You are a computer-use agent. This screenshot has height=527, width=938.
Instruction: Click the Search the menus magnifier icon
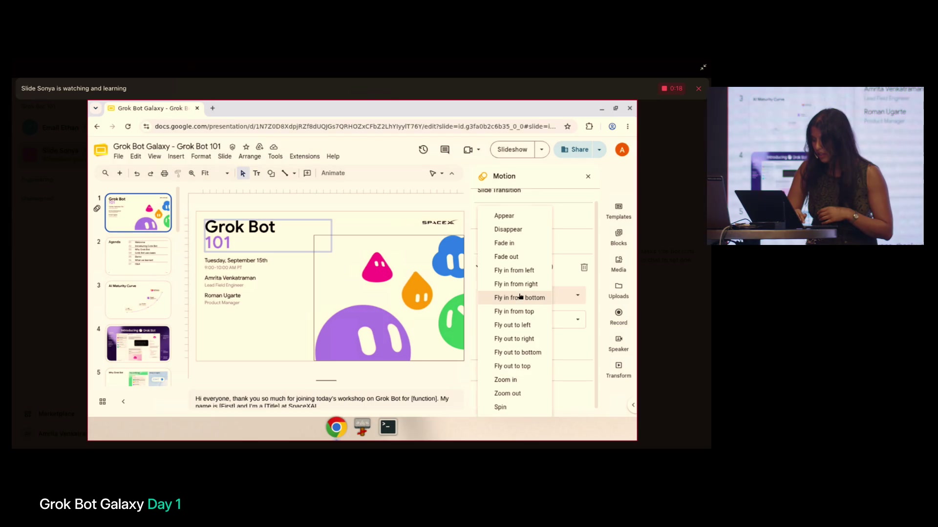[x=105, y=173]
